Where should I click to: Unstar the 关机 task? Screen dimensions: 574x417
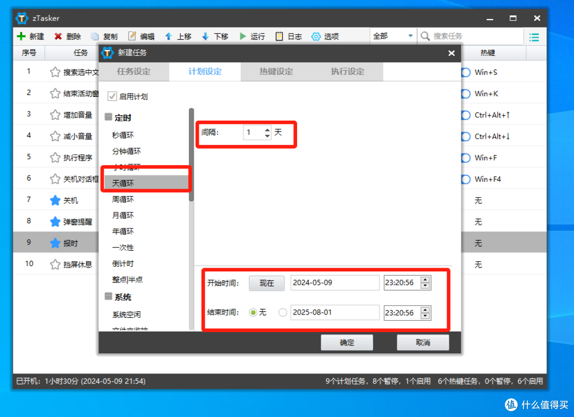pyautogui.click(x=55, y=200)
